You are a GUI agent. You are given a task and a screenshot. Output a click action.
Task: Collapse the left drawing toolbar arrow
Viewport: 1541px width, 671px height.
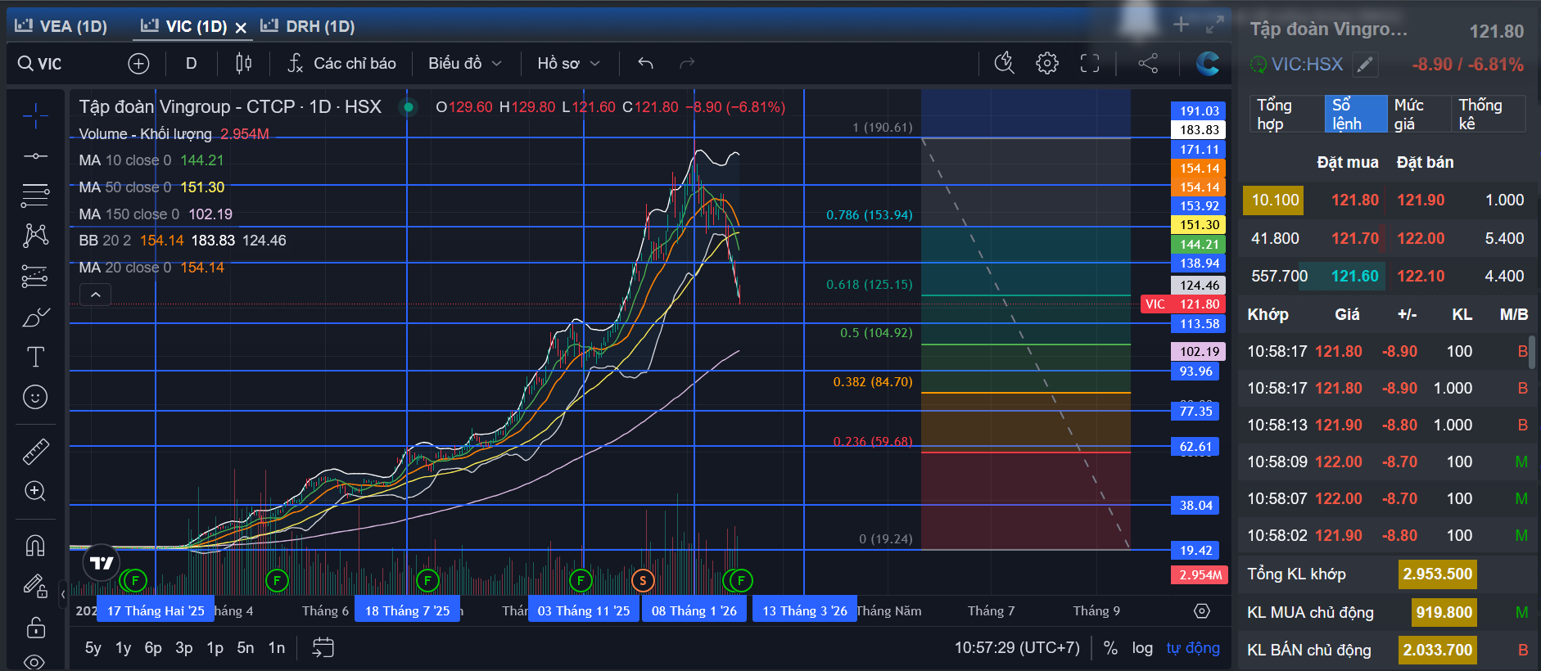coord(63,594)
